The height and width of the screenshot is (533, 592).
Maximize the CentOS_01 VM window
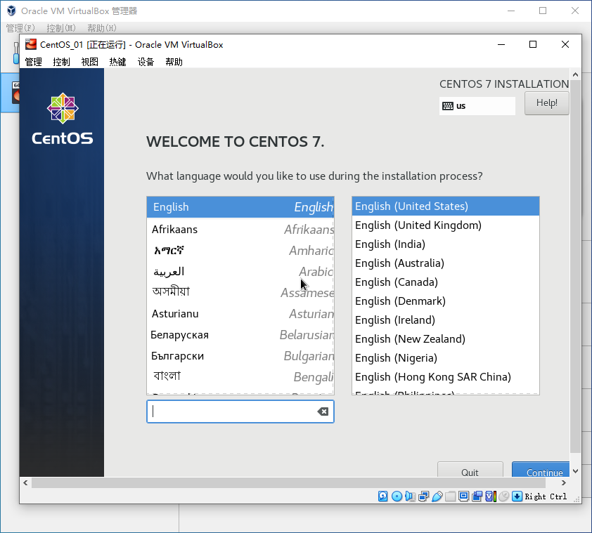pos(533,44)
